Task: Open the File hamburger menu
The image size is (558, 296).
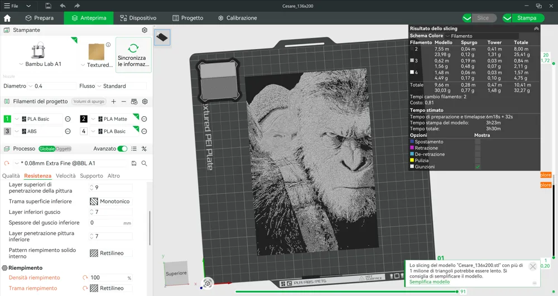Action: tap(11, 6)
